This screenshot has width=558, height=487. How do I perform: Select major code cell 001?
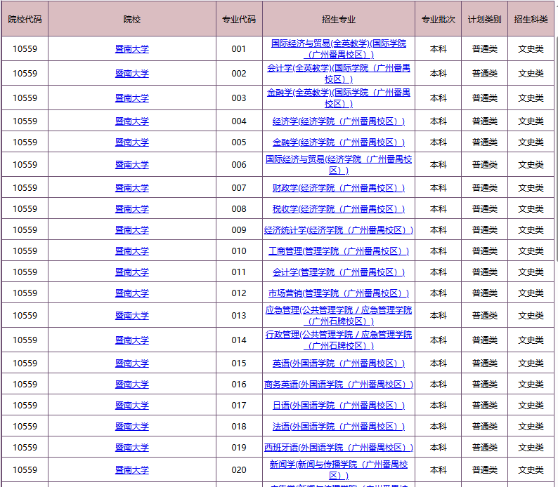click(239, 49)
